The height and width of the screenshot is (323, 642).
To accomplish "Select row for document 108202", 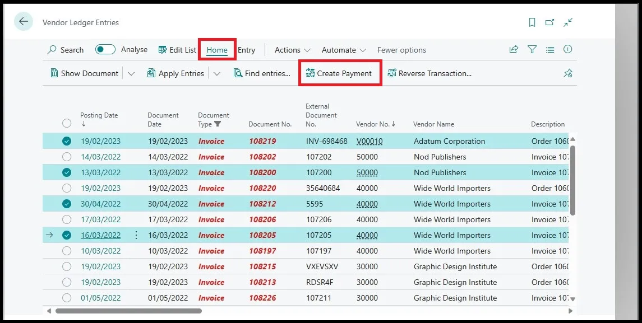I will pyautogui.click(x=67, y=157).
